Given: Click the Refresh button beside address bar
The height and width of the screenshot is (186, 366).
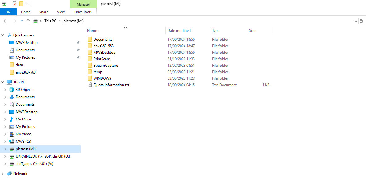Looking at the screenshot, I should point(362,21).
